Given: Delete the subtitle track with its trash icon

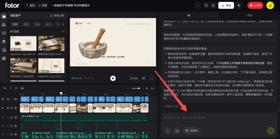Looking at the screenshot, I should [16, 99].
